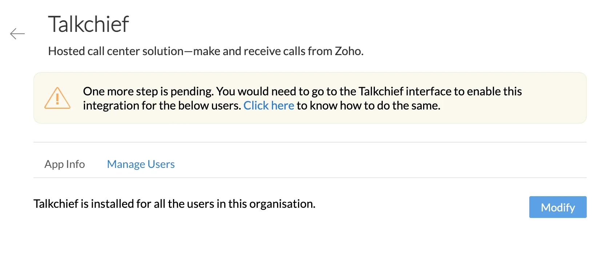Select the Manage Users tab
The height and width of the screenshot is (264, 610).
point(141,164)
